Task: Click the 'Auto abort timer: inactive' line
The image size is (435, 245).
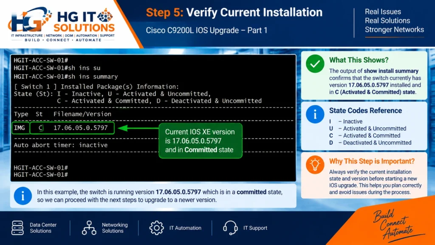Action: (61, 145)
